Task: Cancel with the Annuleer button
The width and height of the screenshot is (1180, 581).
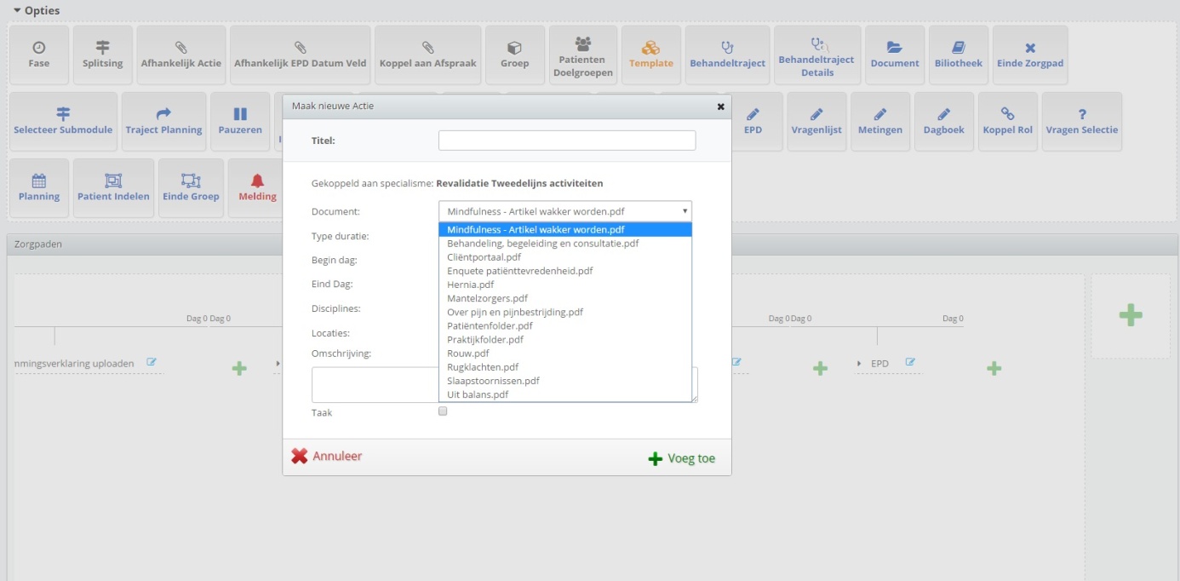Action: pyautogui.click(x=327, y=456)
